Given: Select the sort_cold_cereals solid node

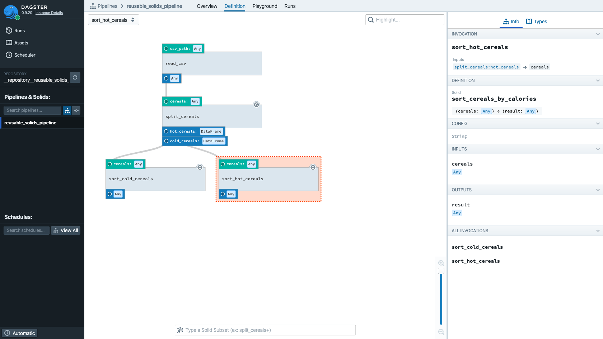Looking at the screenshot, I should click(x=155, y=179).
